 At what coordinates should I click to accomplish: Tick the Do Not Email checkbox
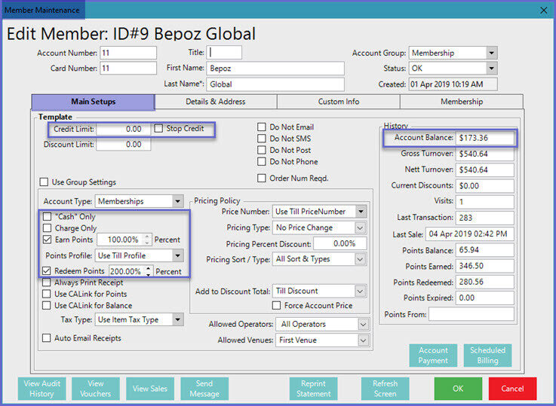click(262, 127)
